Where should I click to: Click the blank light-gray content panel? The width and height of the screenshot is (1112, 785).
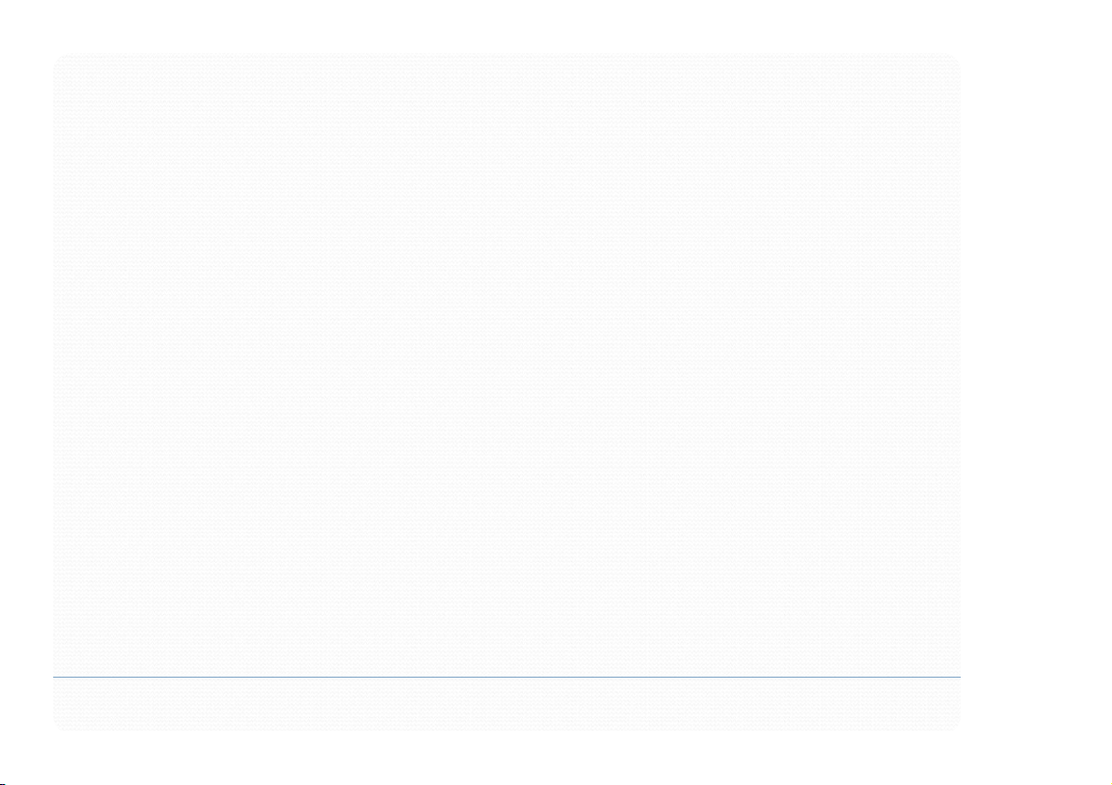[x=506, y=364]
